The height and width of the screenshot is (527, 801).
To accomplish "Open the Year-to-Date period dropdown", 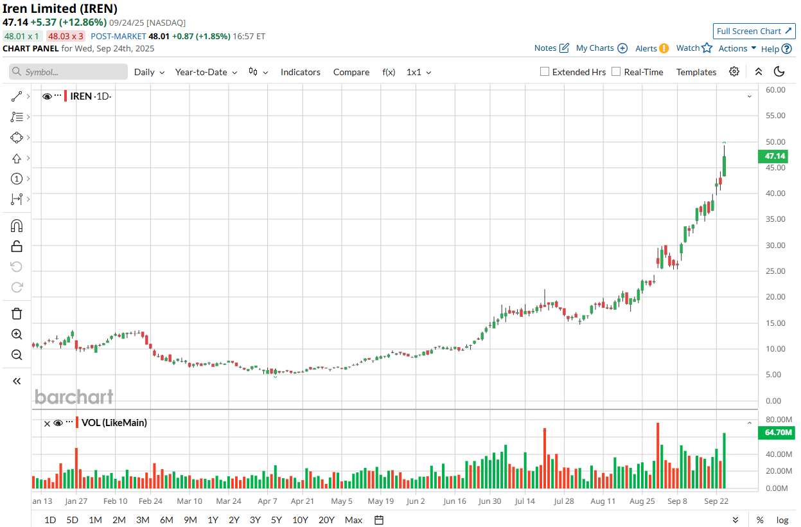I will tap(206, 72).
